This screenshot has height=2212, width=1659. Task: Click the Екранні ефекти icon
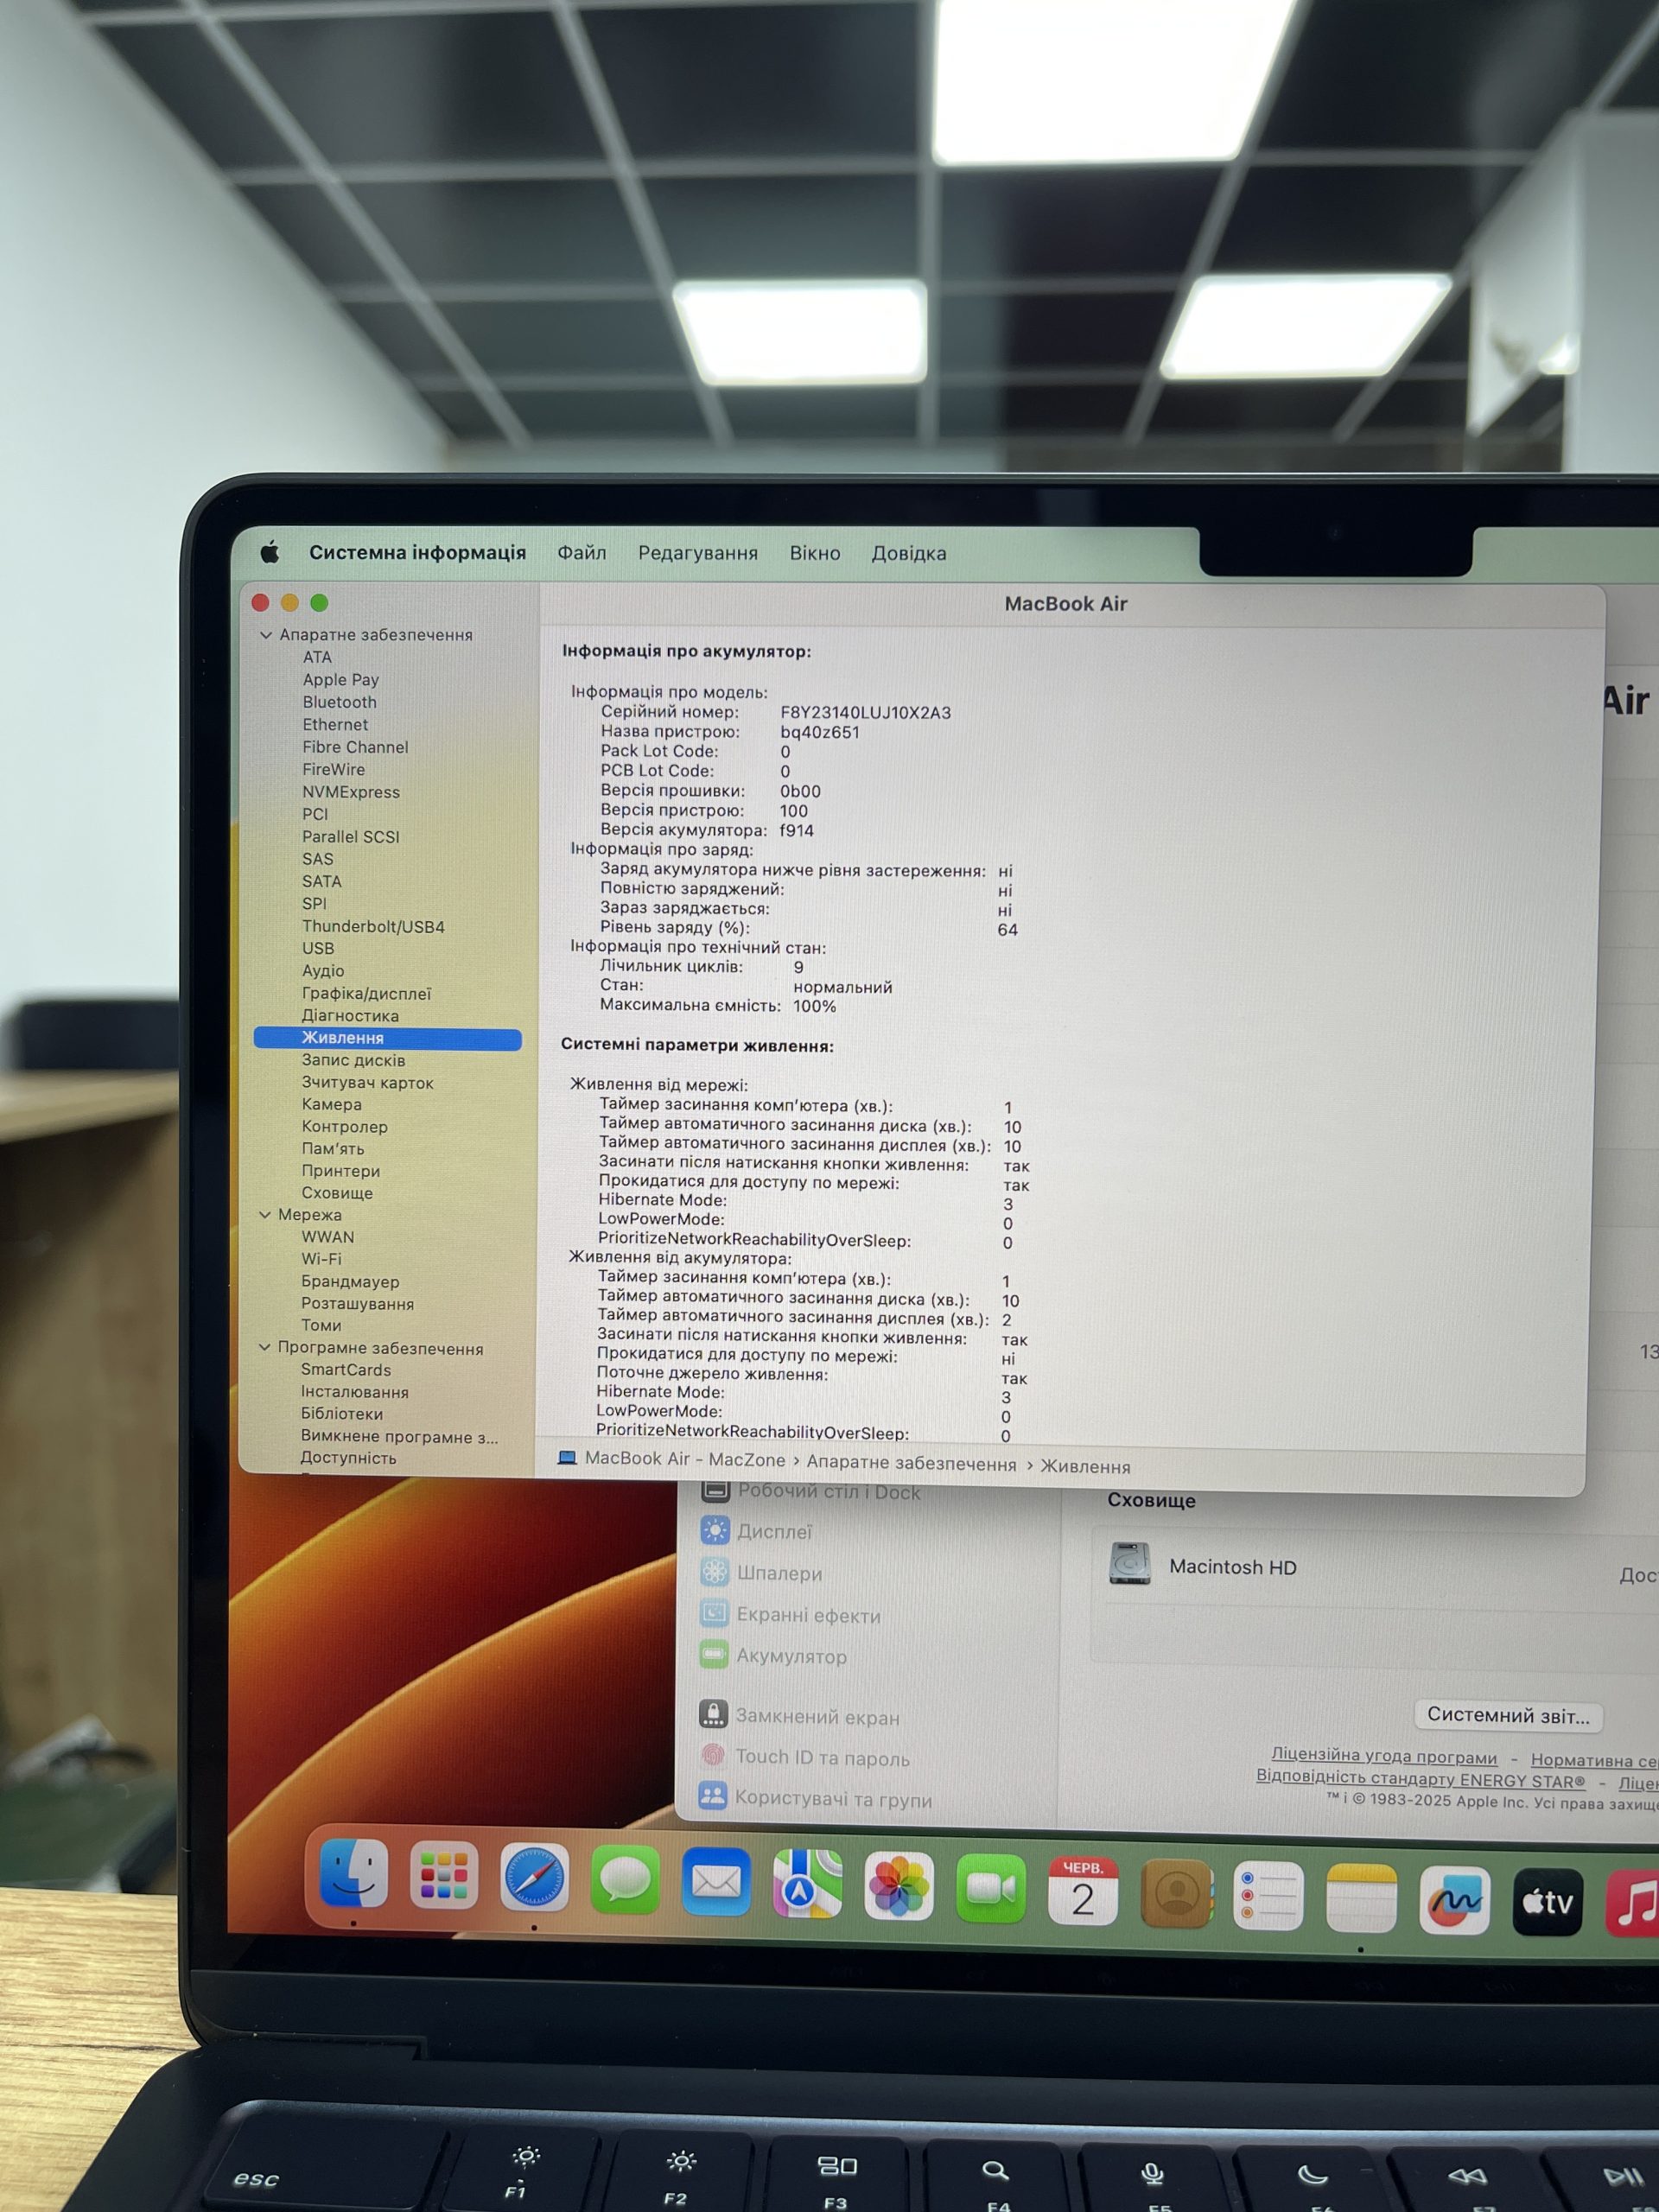(713, 1612)
